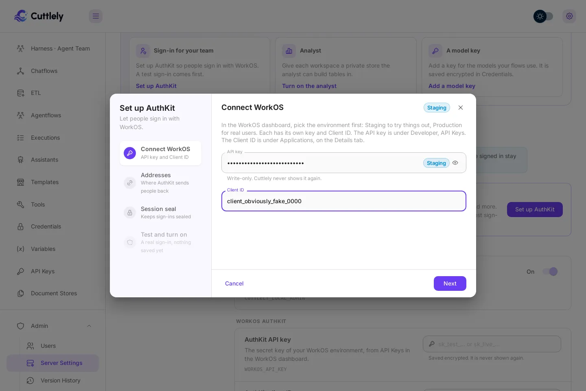Screen dimensions: 586x391
Task: Toggle the On switch in background
Action: click(550, 272)
